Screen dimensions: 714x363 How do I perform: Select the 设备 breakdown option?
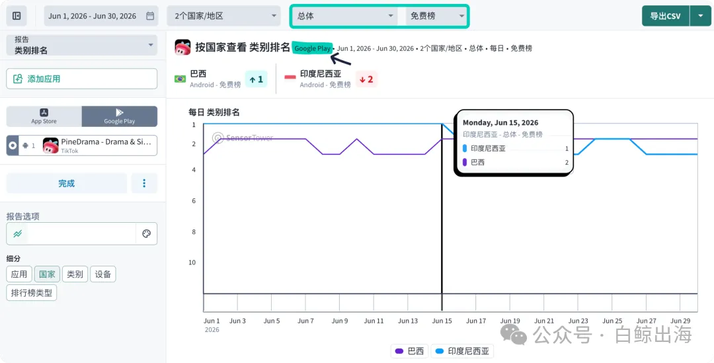click(103, 274)
